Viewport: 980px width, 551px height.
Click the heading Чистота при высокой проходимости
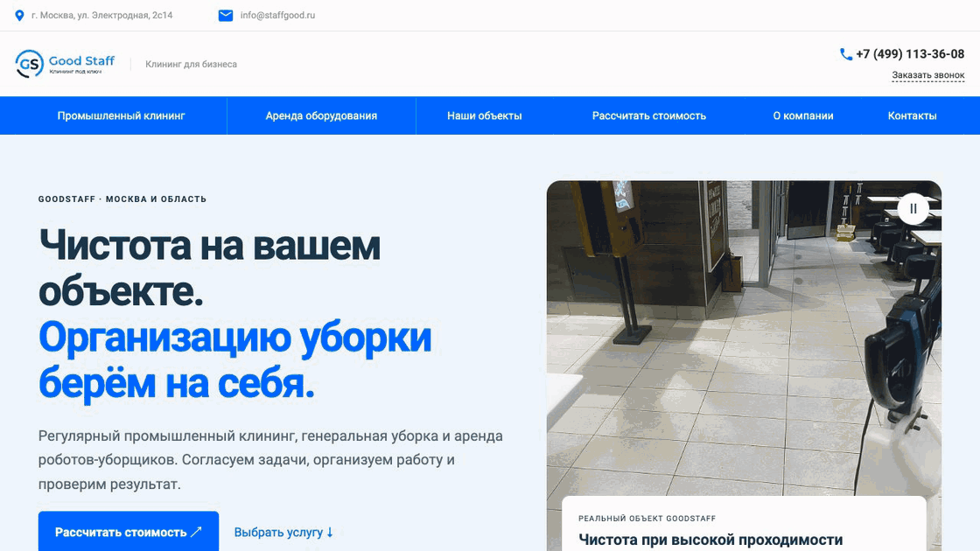[x=710, y=539]
